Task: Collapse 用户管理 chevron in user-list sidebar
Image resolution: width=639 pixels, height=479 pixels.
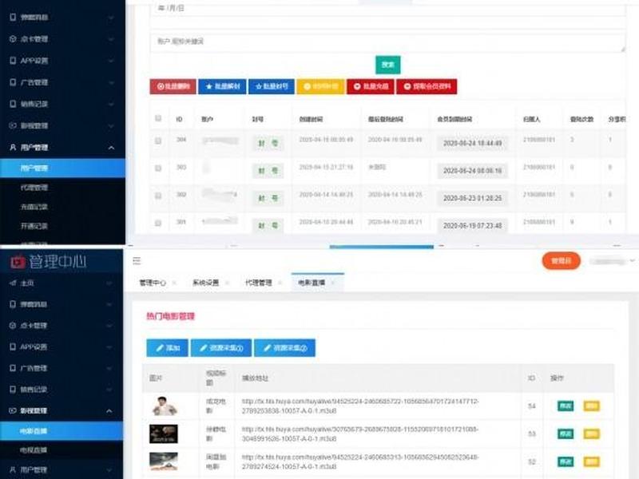Action: tap(111, 148)
